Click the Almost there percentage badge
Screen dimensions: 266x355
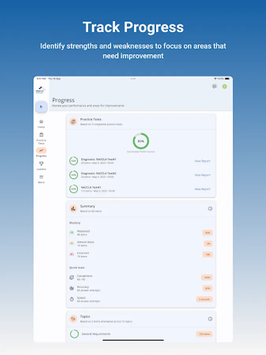[208, 243]
